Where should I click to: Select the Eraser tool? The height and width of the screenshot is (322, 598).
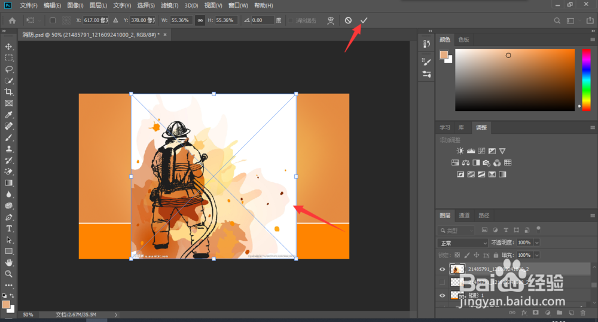coord(9,171)
